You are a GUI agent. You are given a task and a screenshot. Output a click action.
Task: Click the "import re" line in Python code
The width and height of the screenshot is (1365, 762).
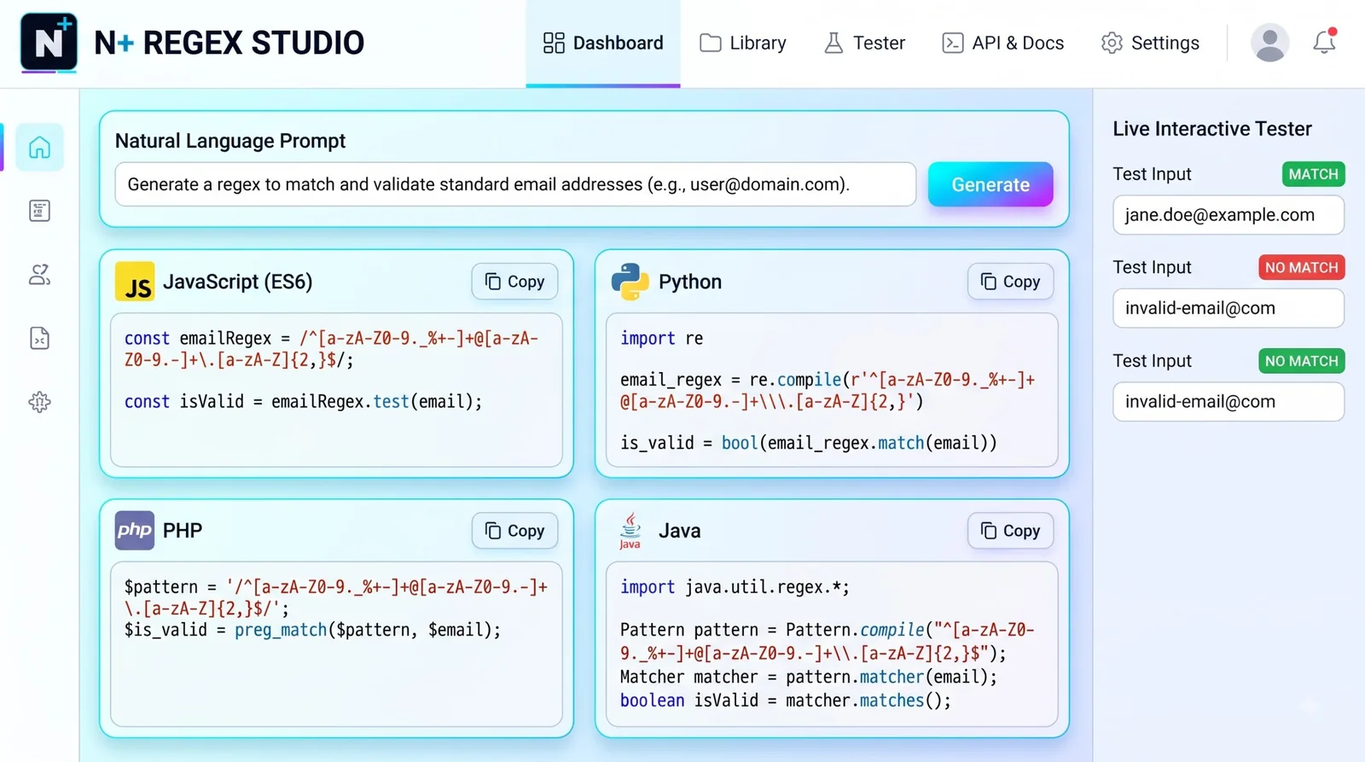(x=661, y=338)
